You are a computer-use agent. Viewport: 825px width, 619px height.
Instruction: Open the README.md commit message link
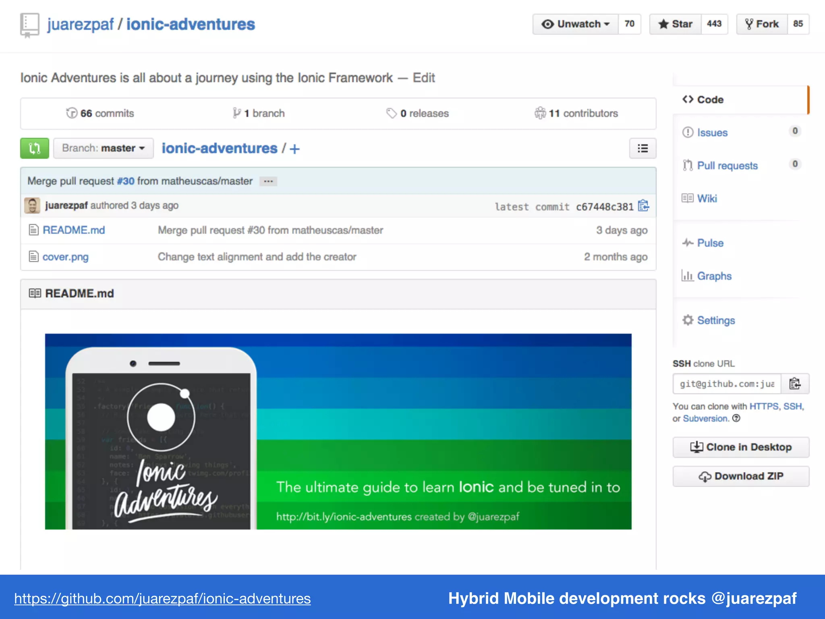[x=270, y=230]
